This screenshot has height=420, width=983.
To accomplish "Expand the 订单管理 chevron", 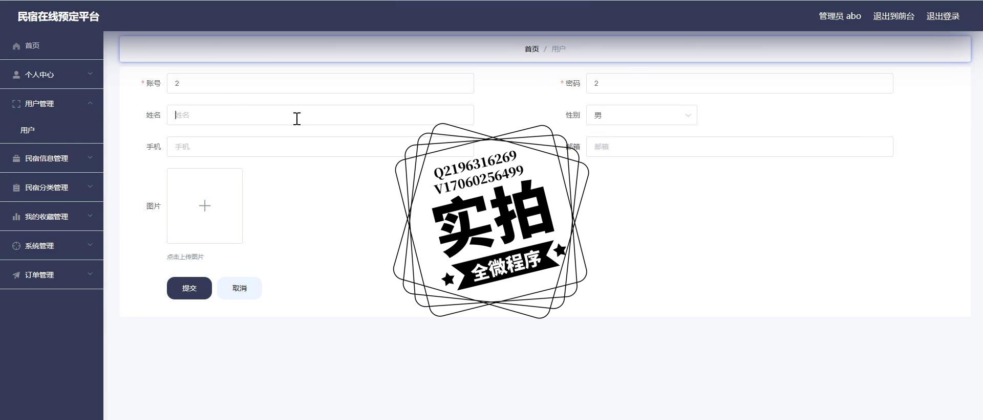I will pos(90,274).
